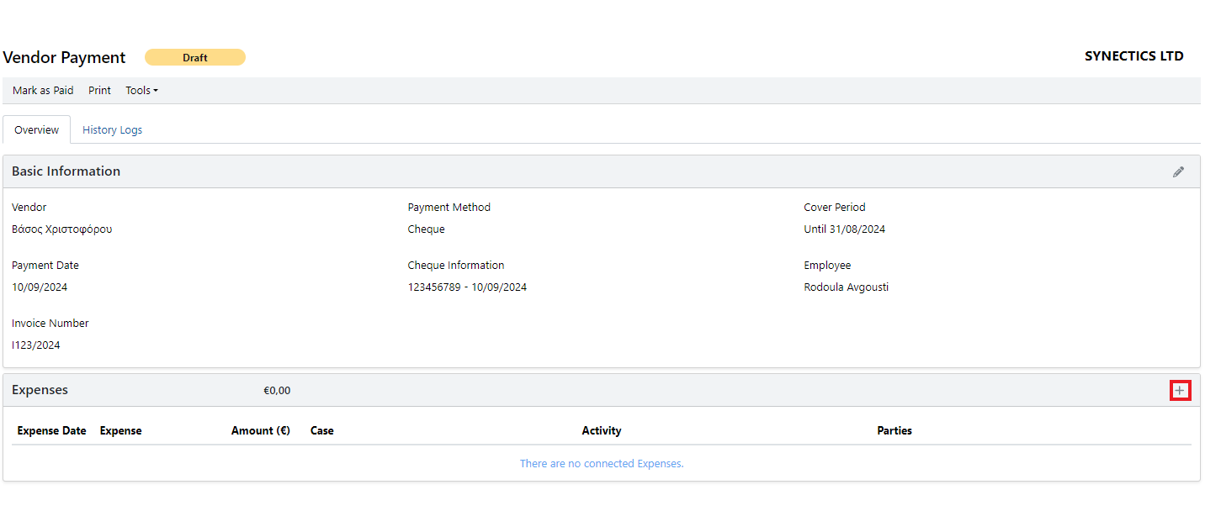Image resolution: width=1205 pixels, height=532 pixels.
Task: Click the Draft status badge
Action: click(x=195, y=57)
